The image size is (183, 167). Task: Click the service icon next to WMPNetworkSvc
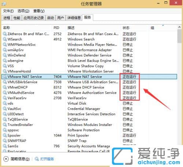coord(5,45)
